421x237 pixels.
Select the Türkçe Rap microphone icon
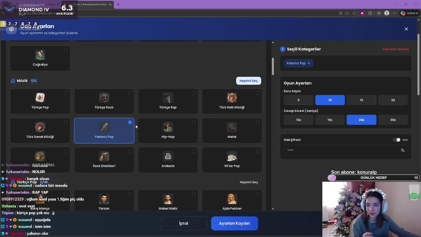(168, 97)
